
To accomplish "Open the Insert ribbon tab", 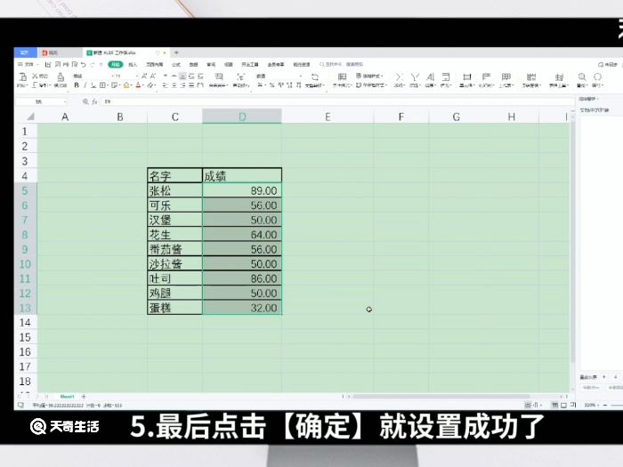I will pyautogui.click(x=133, y=64).
